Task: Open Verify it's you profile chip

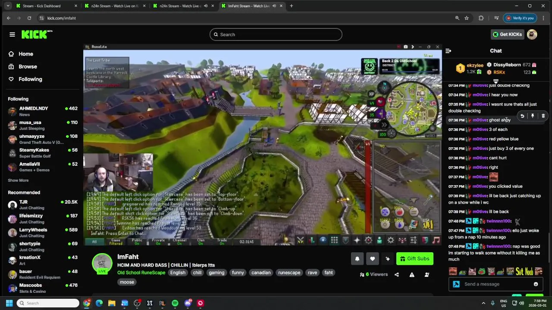Action: pyautogui.click(x=520, y=18)
